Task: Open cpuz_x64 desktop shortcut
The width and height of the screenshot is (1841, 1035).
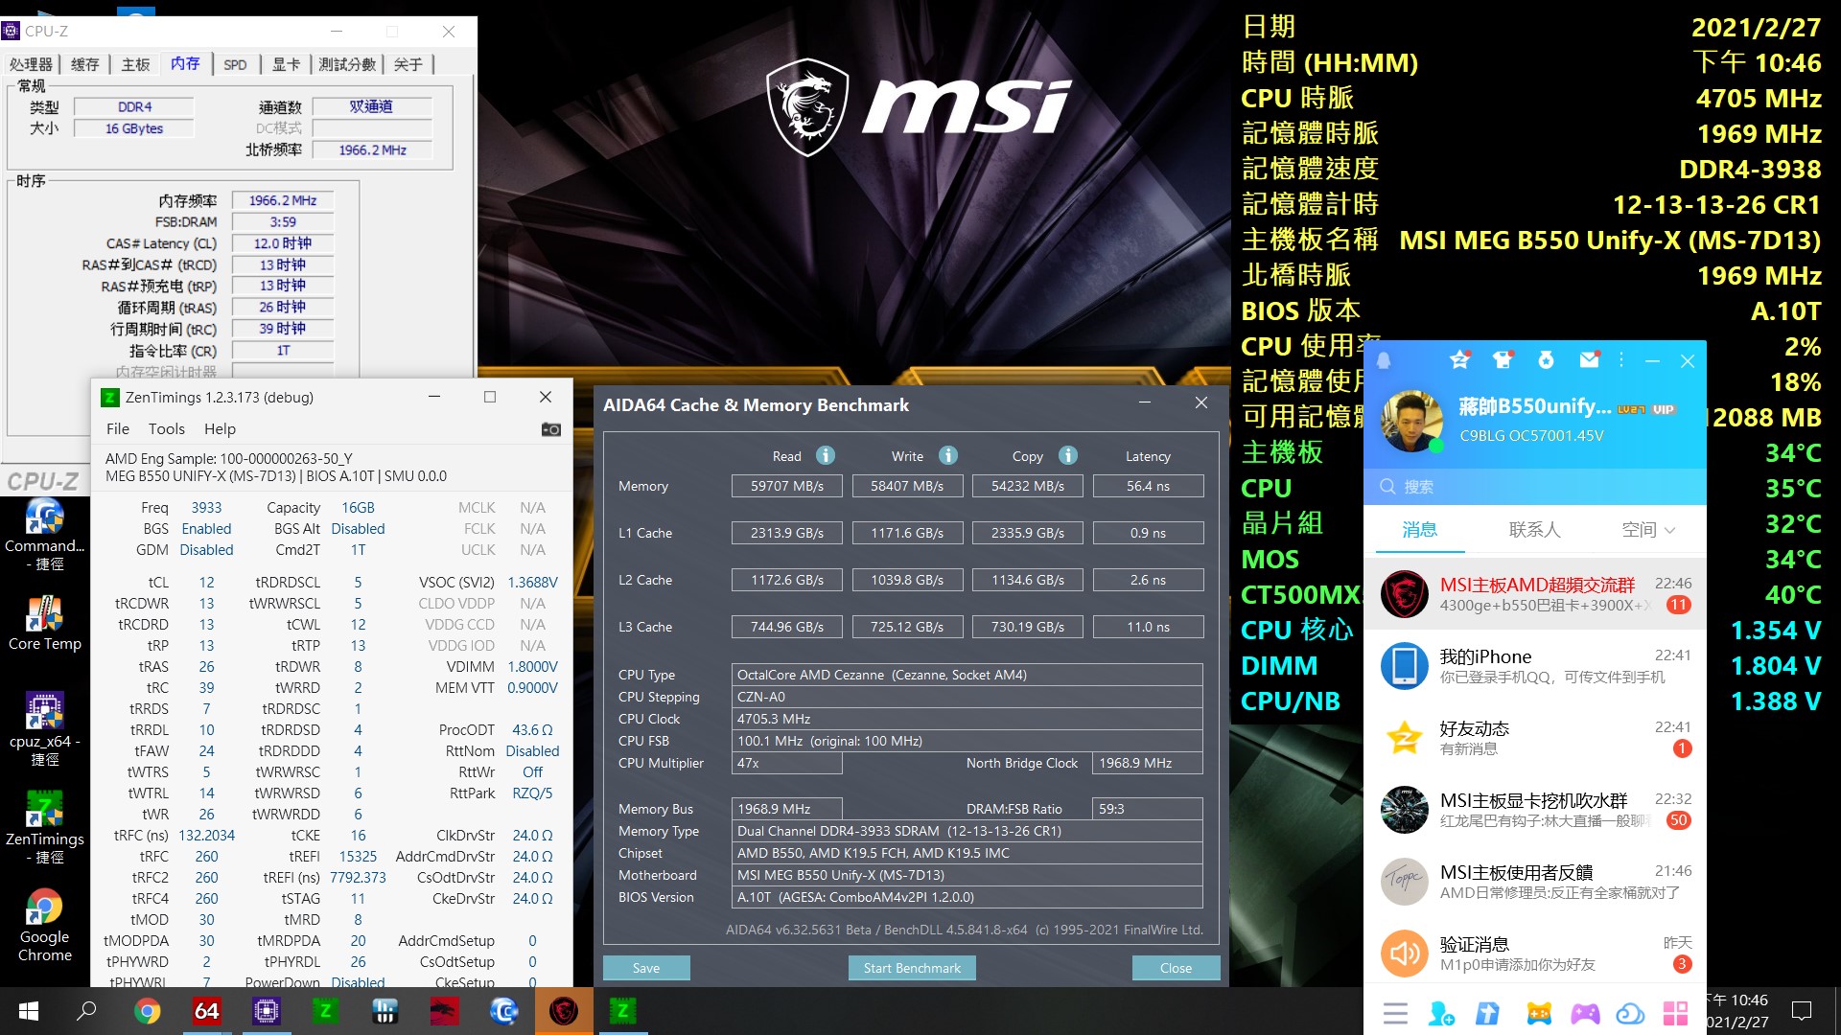Action: click(44, 729)
